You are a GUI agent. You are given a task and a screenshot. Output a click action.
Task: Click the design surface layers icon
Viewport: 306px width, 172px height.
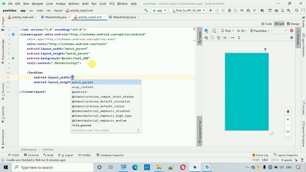point(206,31)
